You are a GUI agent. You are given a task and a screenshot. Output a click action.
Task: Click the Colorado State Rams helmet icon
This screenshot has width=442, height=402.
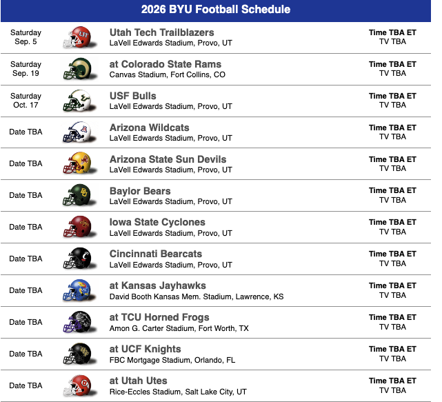click(77, 69)
